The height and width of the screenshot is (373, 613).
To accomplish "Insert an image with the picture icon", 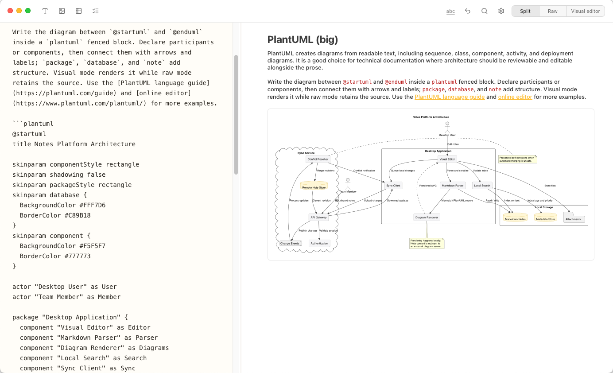I will pyautogui.click(x=62, y=11).
